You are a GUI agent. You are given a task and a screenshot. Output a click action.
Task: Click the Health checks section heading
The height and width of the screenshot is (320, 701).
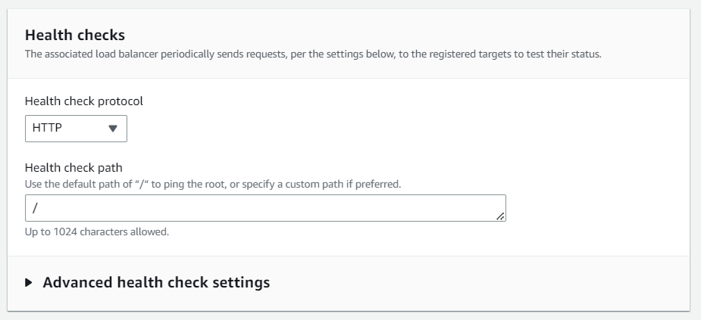pos(75,35)
